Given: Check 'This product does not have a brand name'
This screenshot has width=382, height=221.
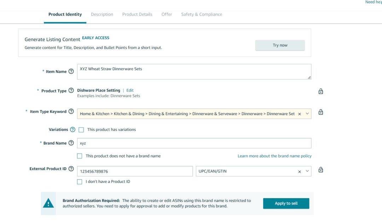Looking at the screenshot, I should 79,156.
